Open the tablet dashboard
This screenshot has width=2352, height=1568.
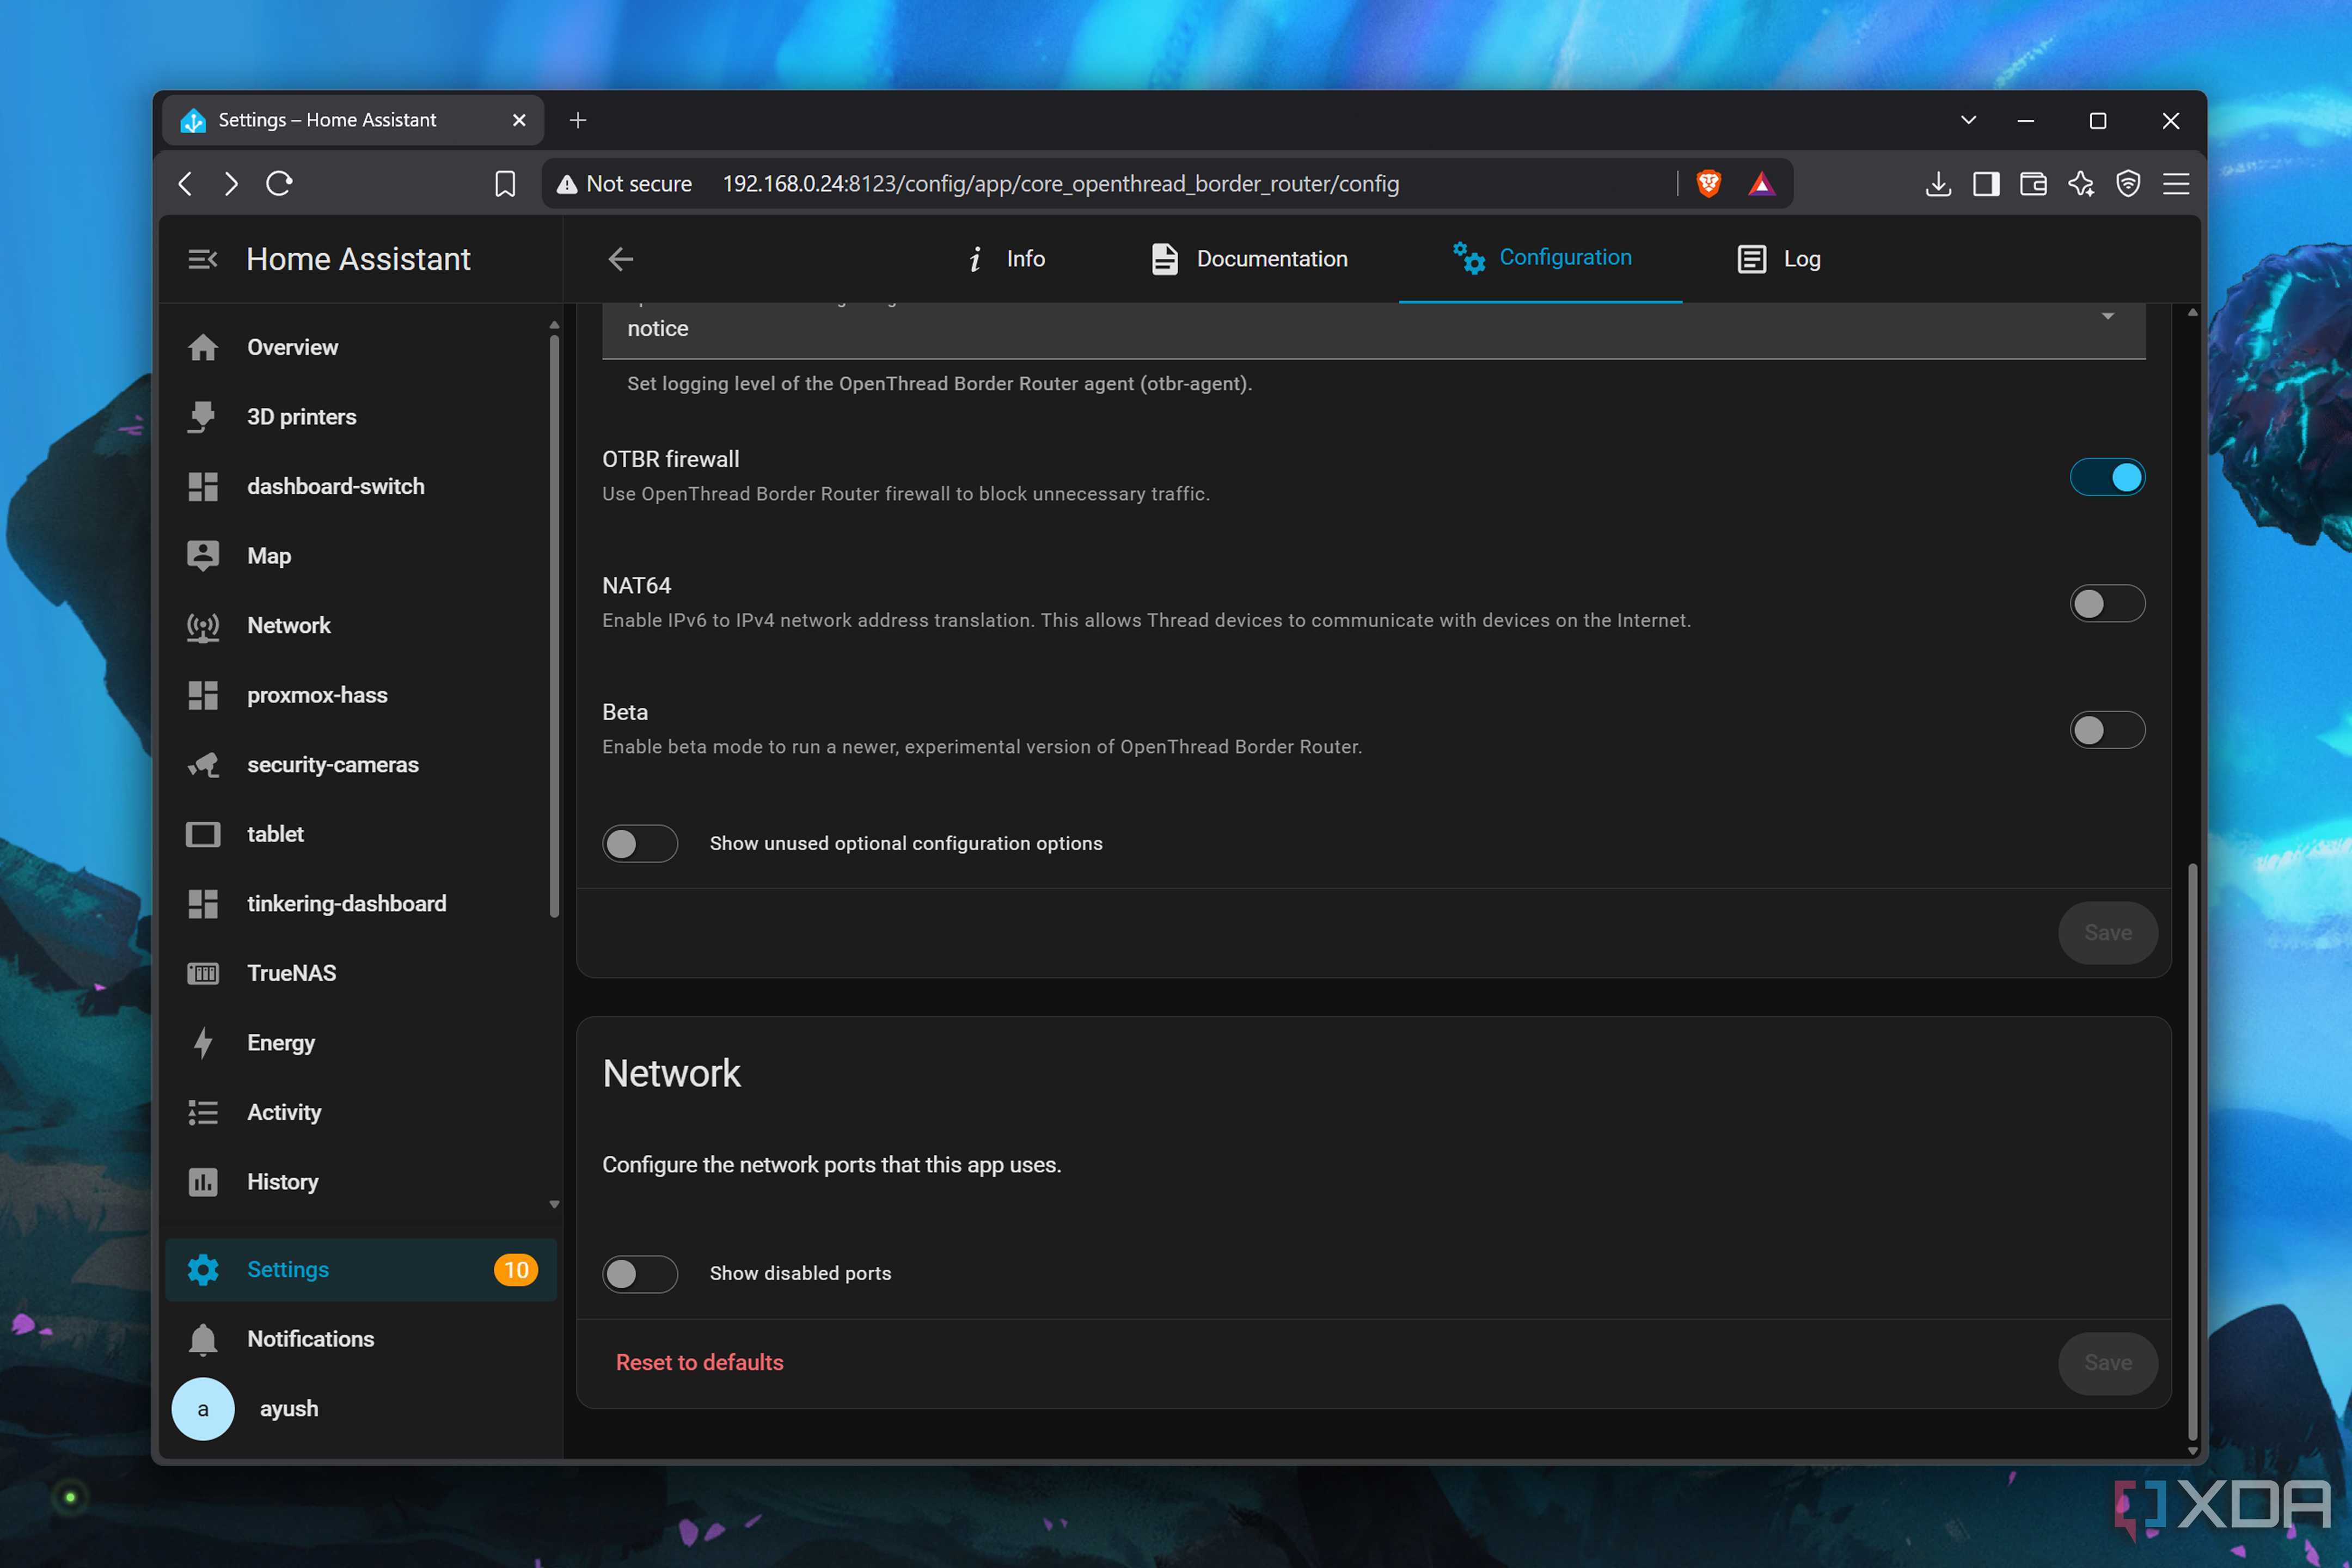click(x=360, y=834)
